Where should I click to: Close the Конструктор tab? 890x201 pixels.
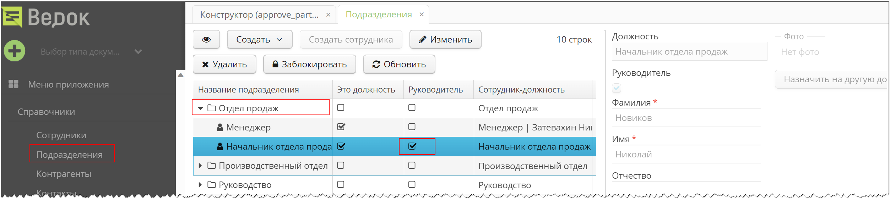[329, 15]
